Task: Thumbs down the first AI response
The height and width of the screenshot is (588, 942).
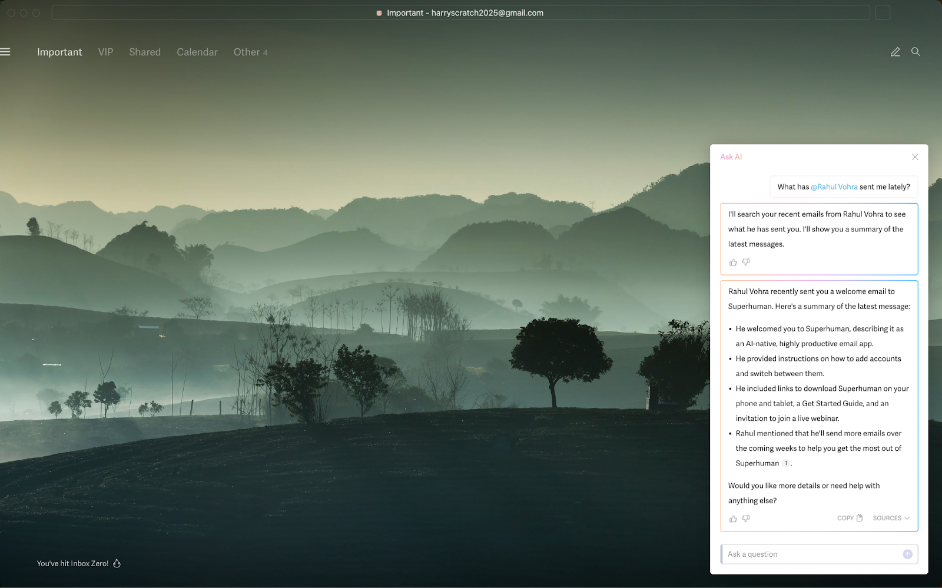Action: point(746,263)
